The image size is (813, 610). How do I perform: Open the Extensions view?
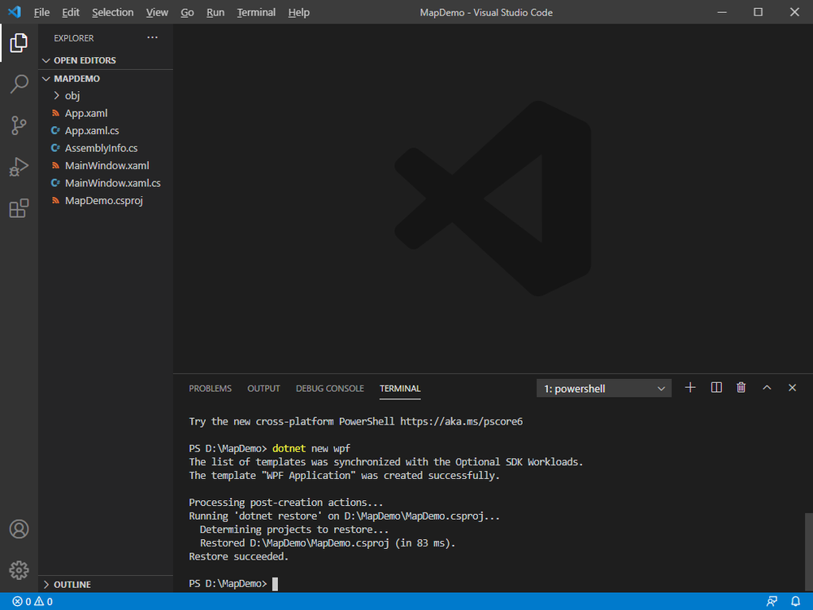[x=19, y=208]
